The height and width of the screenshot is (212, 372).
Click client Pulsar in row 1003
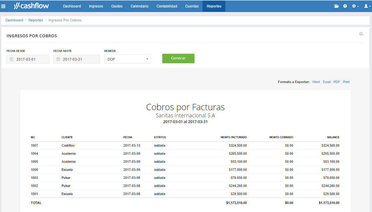pyautogui.click(x=66, y=178)
